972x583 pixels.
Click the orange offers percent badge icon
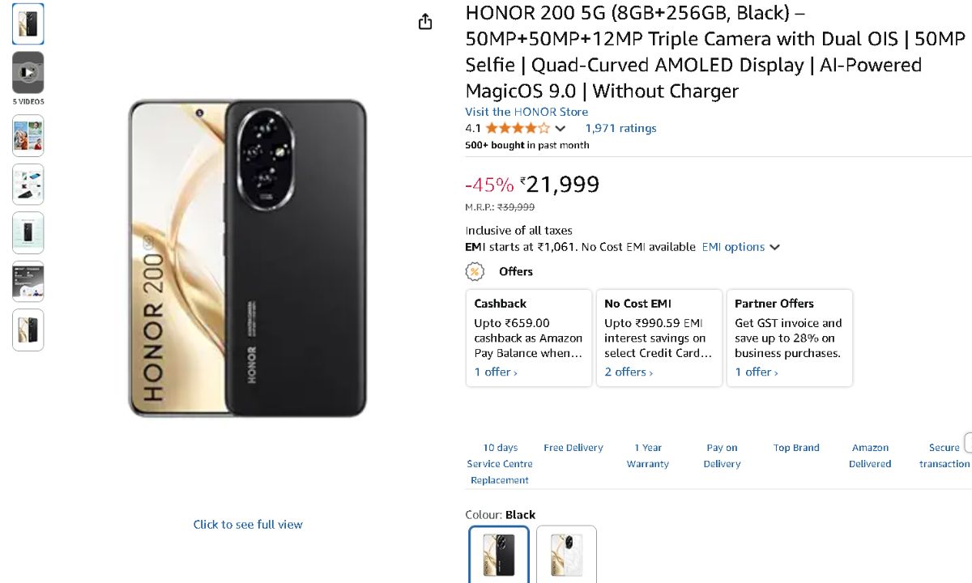(475, 271)
